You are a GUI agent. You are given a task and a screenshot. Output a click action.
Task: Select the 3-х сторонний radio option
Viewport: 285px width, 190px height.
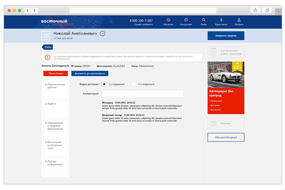(134, 84)
